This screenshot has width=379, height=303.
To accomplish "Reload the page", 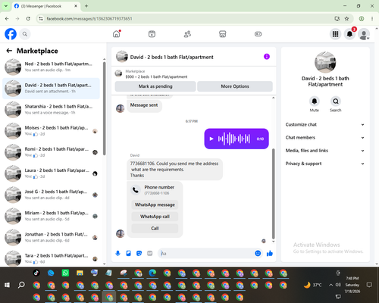I will (28, 19).
